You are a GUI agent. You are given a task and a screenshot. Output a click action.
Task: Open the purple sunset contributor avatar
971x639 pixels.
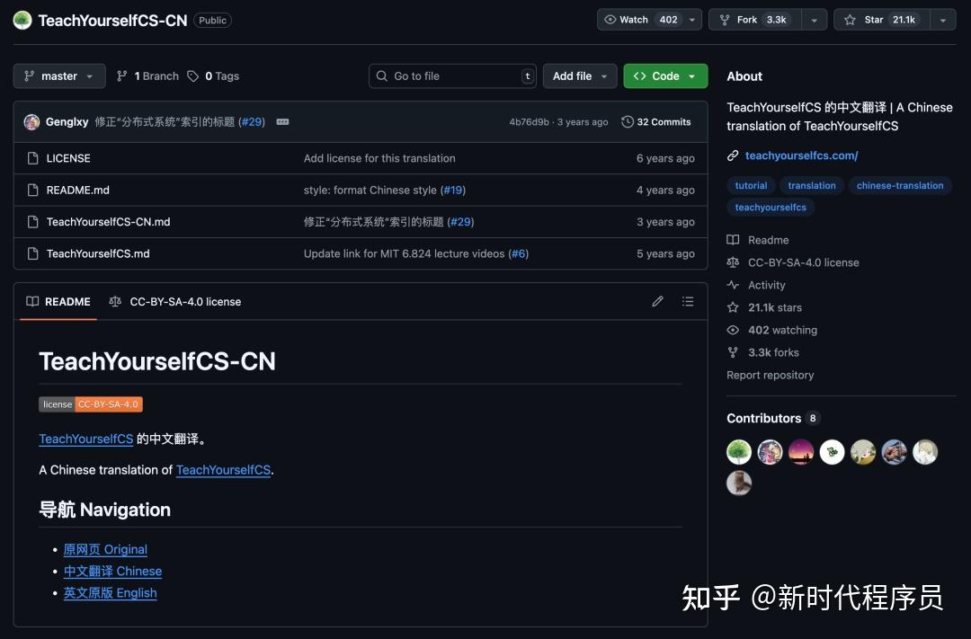pyautogui.click(x=801, y=452)
